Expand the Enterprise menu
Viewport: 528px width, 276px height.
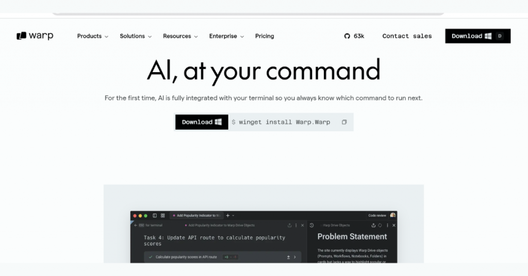coord(227,36)
